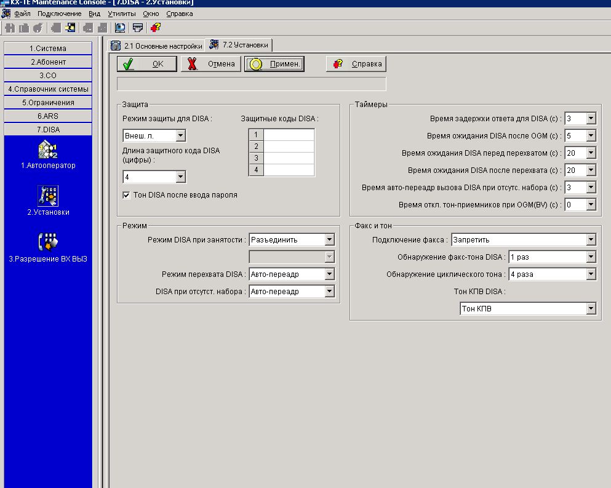Select the 4.Справочник системы sidebar section
The height and width of the screenshot is (488, 611).
coord(48,89)
